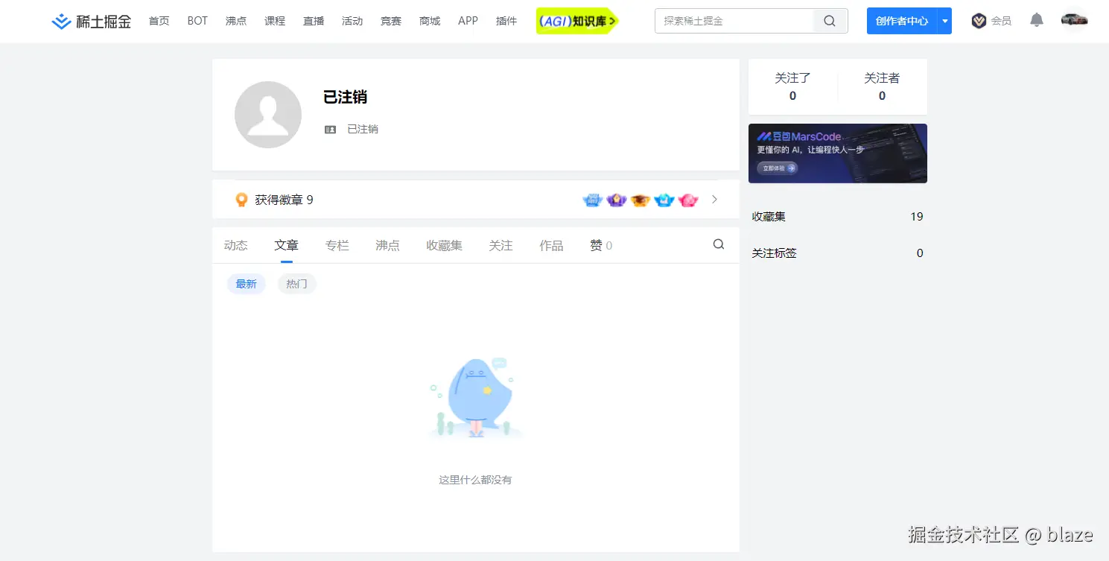Open the 沸点 menu item
Viewport: 1109px width, 561px height.
tap(236, 21)
